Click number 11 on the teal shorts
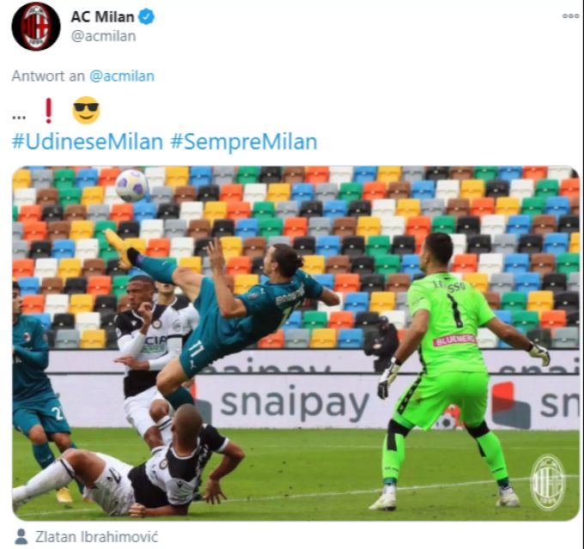The width and height of the screenshot is (584, 549). tap(196, 350)
